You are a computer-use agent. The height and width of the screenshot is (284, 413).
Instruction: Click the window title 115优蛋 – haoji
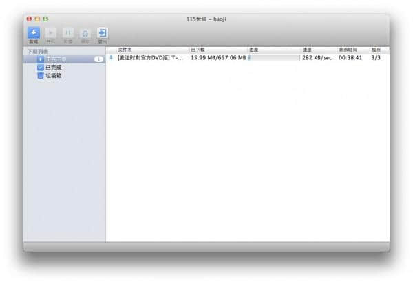[x=206, y=19]
